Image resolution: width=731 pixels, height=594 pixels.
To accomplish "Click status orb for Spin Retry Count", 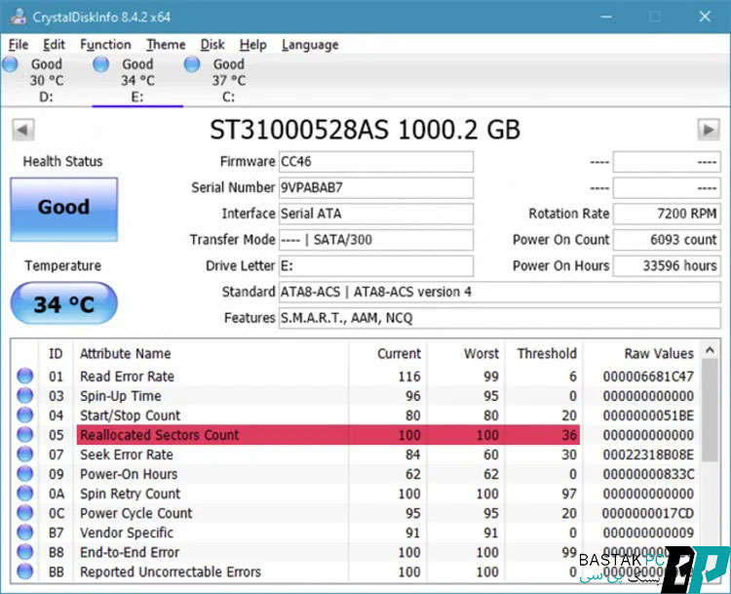I will [25, 494].
